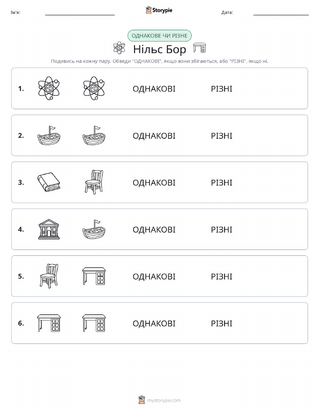The width and height of the screenshot is (319, 413).
Task: Click the chair icon in row 5
Action: tap(49, 276)
